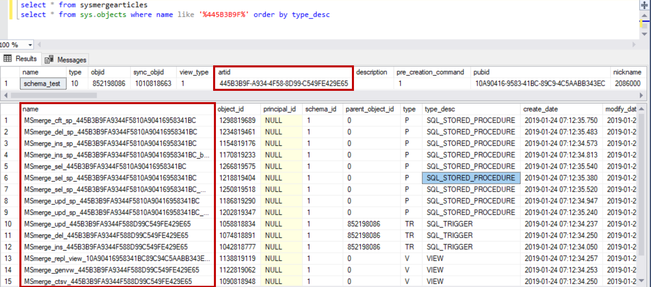Click the pubid value cell
Image resolution: width=651 pixels, height=287 pixels.
[540, 84]
